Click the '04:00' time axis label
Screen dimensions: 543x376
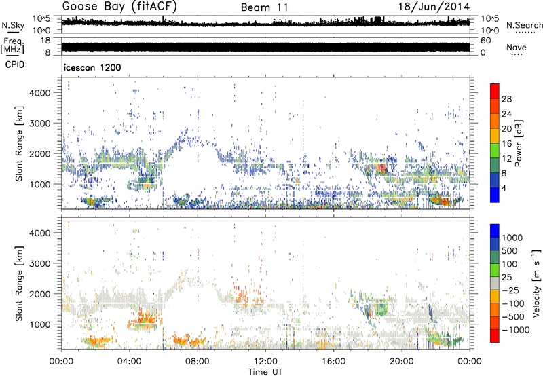[130, 362]
